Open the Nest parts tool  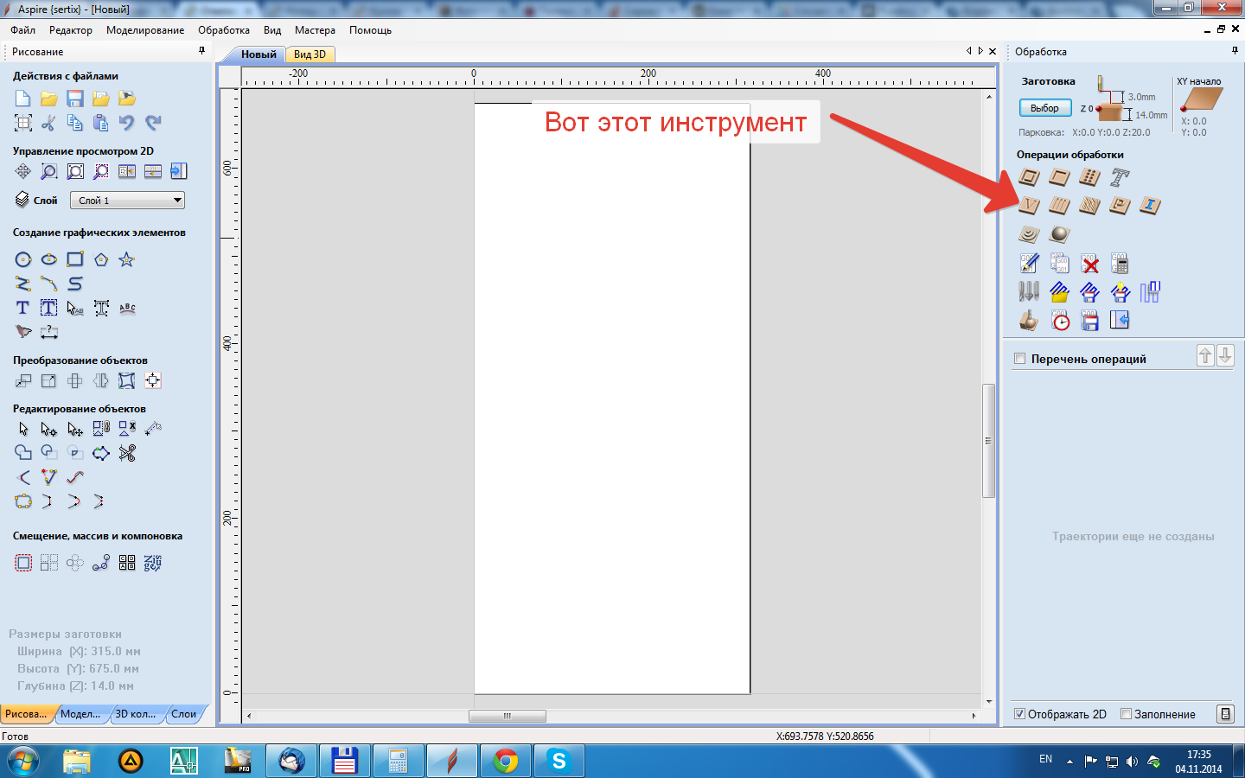(x=153, y=564)
